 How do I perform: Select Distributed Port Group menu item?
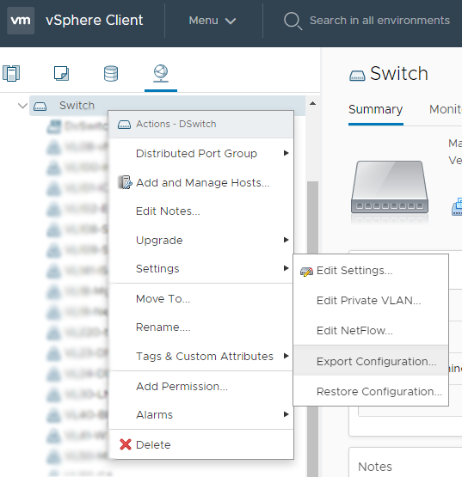[x=201, y=153]
